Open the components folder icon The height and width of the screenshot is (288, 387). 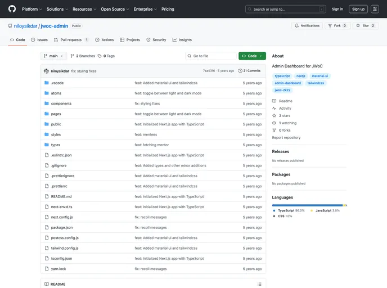47,103
